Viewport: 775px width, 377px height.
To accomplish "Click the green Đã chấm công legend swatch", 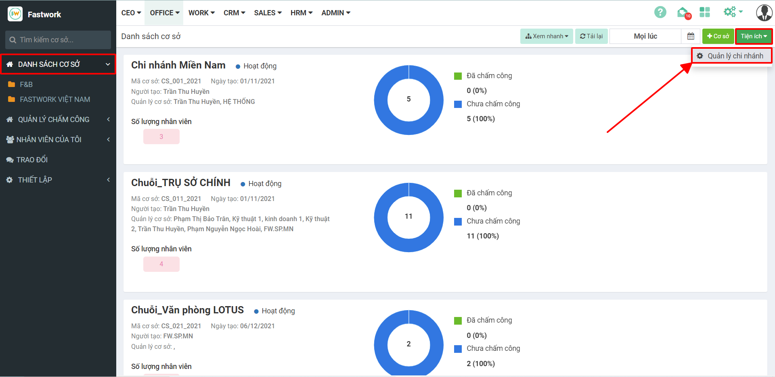I will click(458, 76).
